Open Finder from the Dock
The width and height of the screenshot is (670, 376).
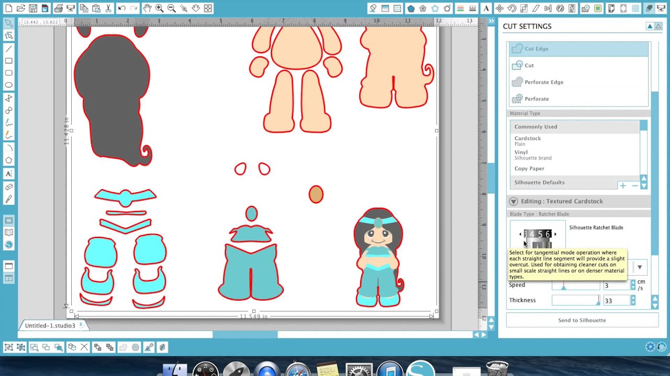coord(175,369)
